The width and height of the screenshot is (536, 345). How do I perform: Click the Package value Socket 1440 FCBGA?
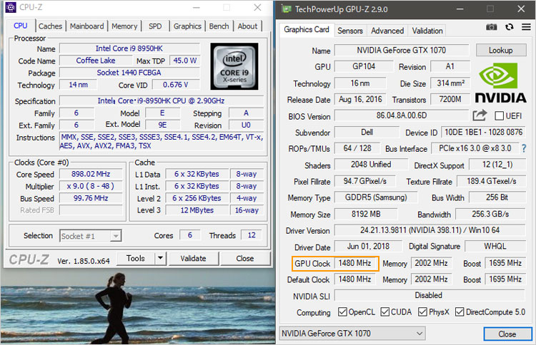[x=129, y=73]
